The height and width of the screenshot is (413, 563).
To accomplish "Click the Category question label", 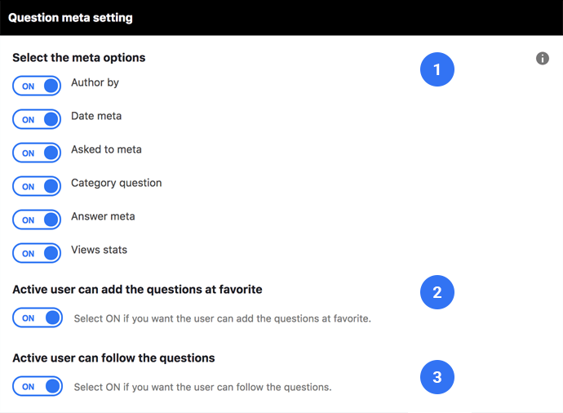I will tap(117, 183).
